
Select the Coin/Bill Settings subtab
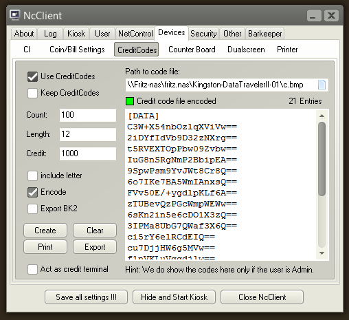click(77, 50)
